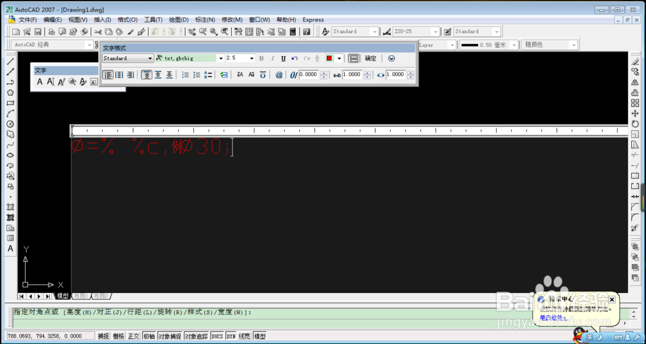Open the ISO-25 dimension style dropdown

point(435,31)
